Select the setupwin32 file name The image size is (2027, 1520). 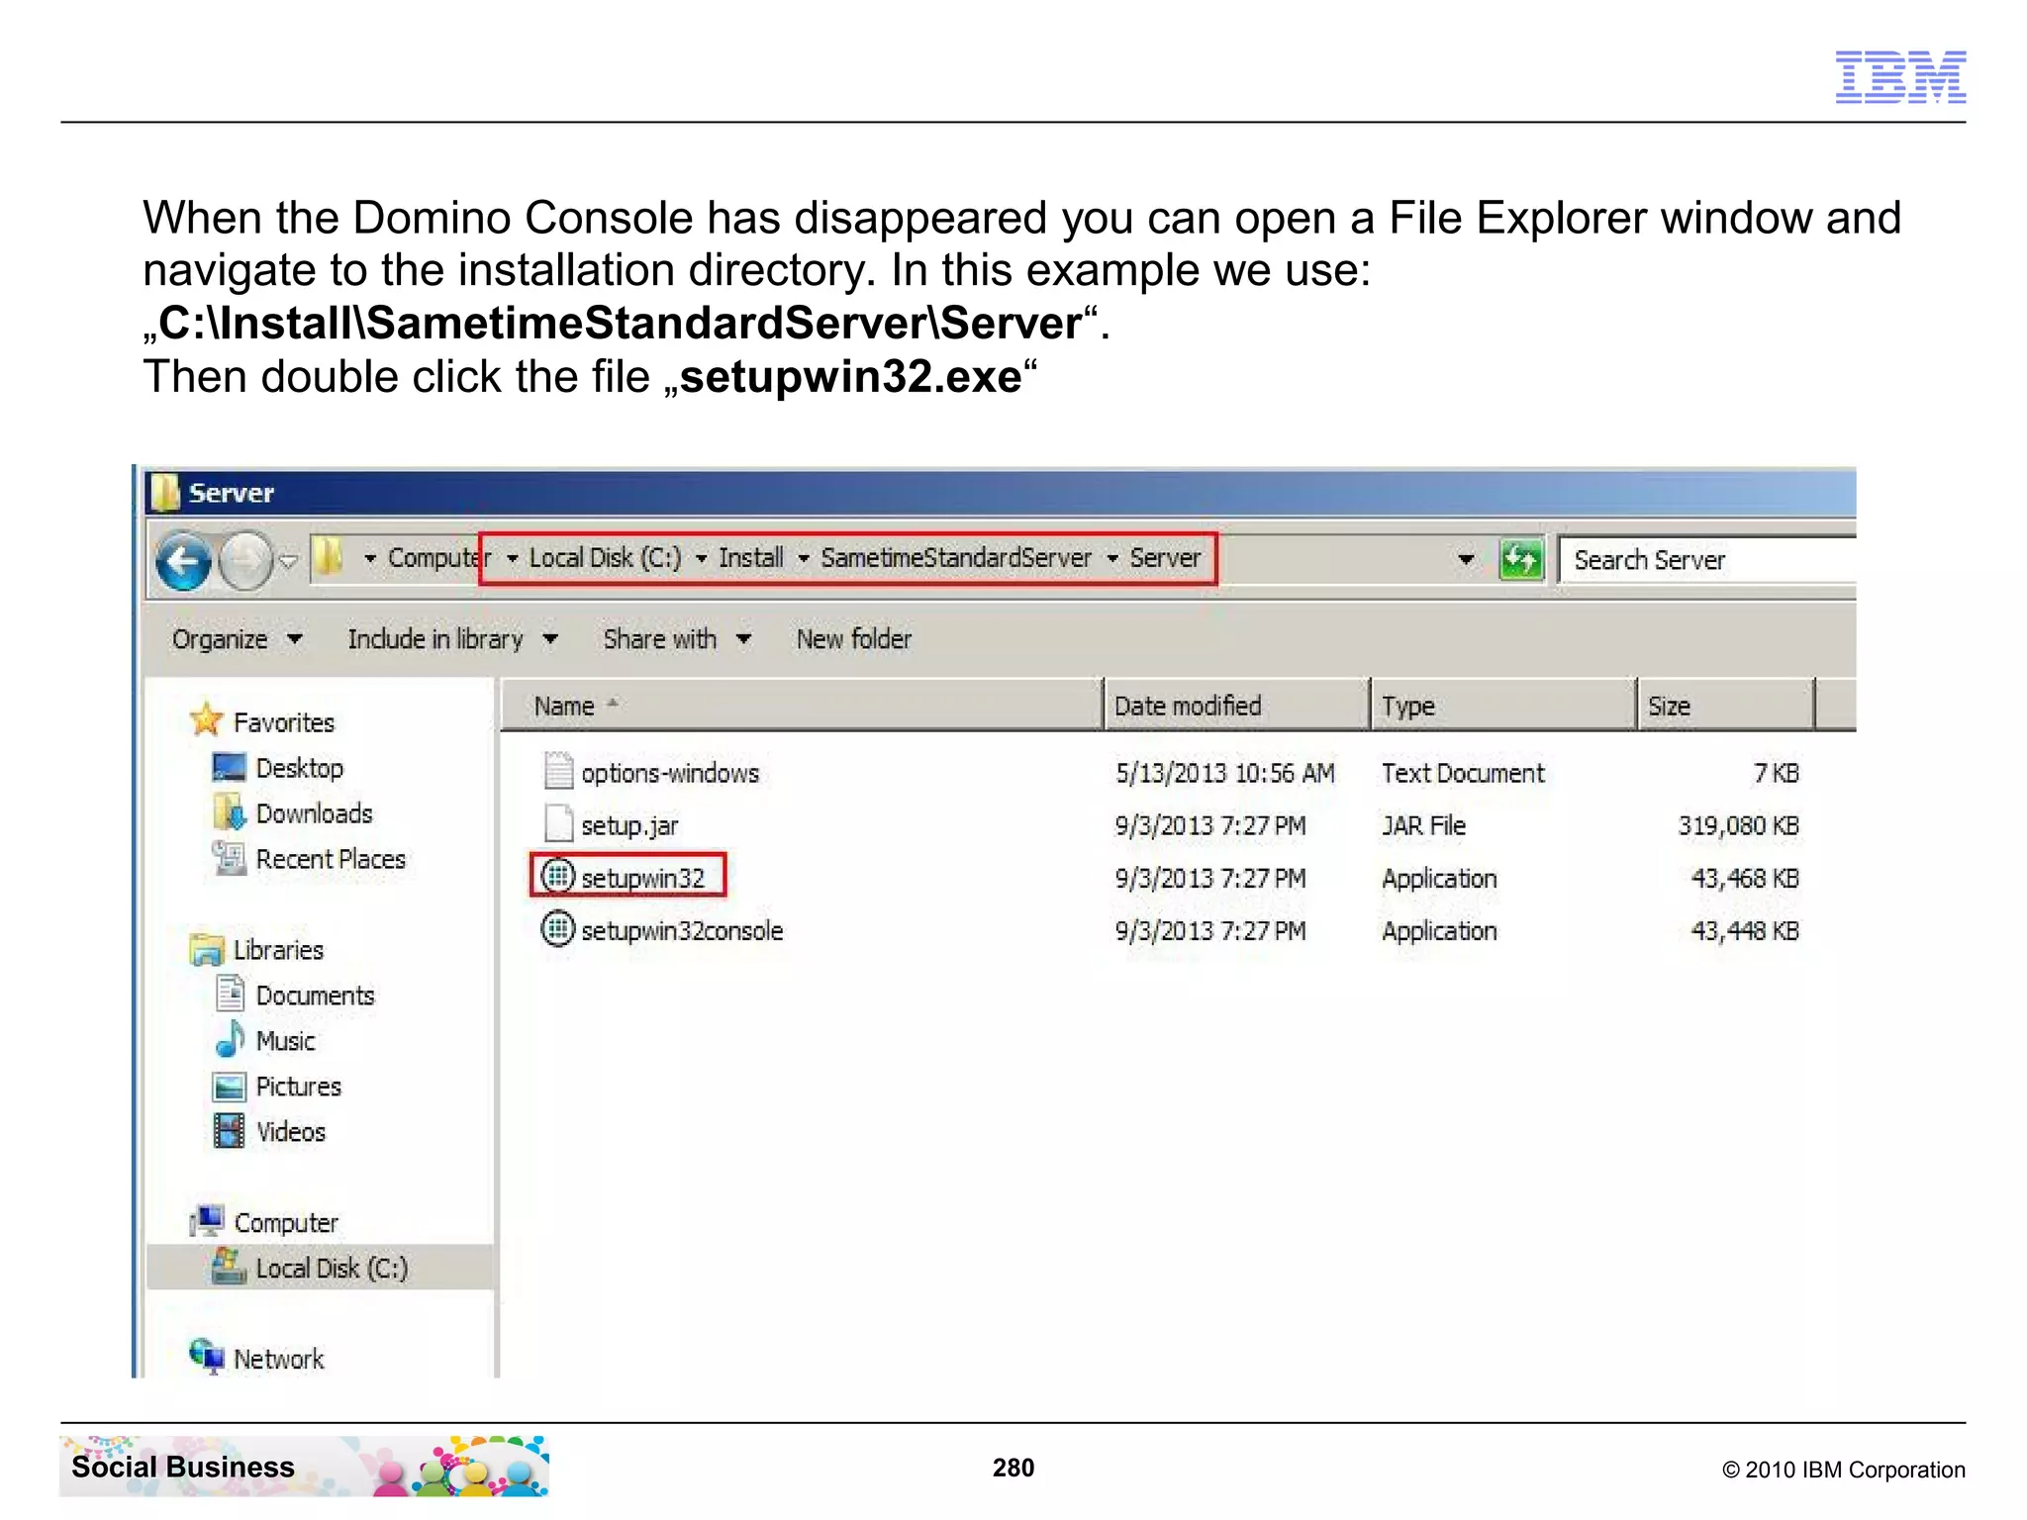coord(642,879)
